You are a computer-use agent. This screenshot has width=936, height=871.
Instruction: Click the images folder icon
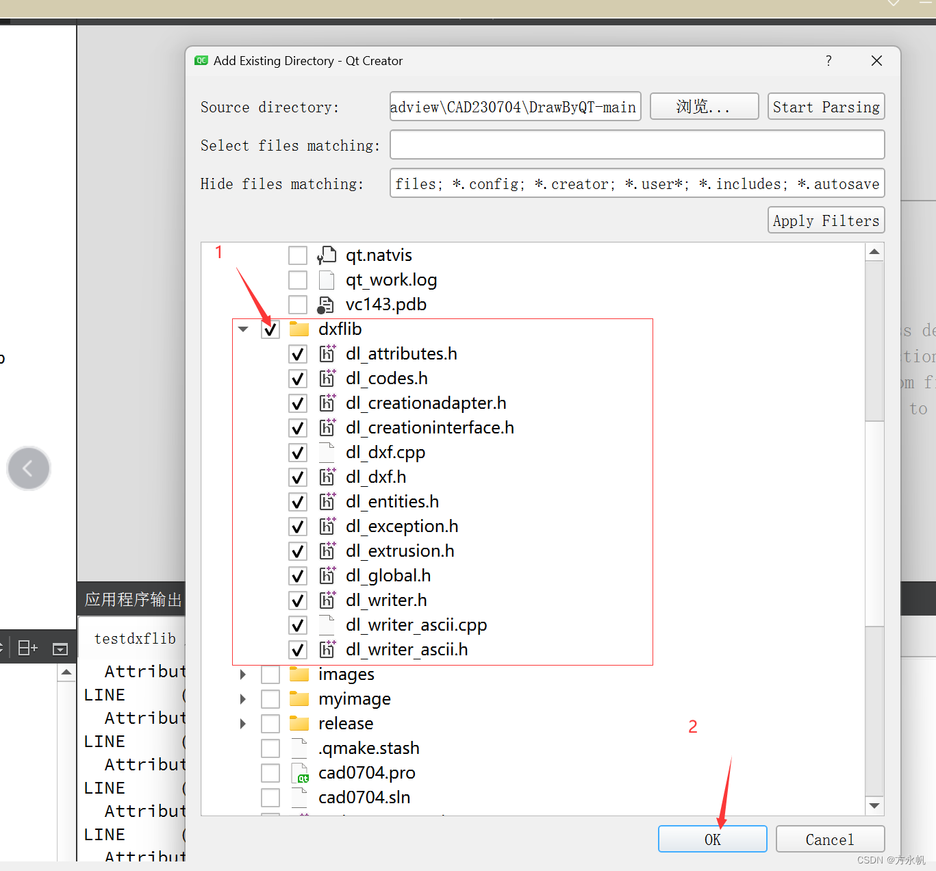tap(299, 674)
